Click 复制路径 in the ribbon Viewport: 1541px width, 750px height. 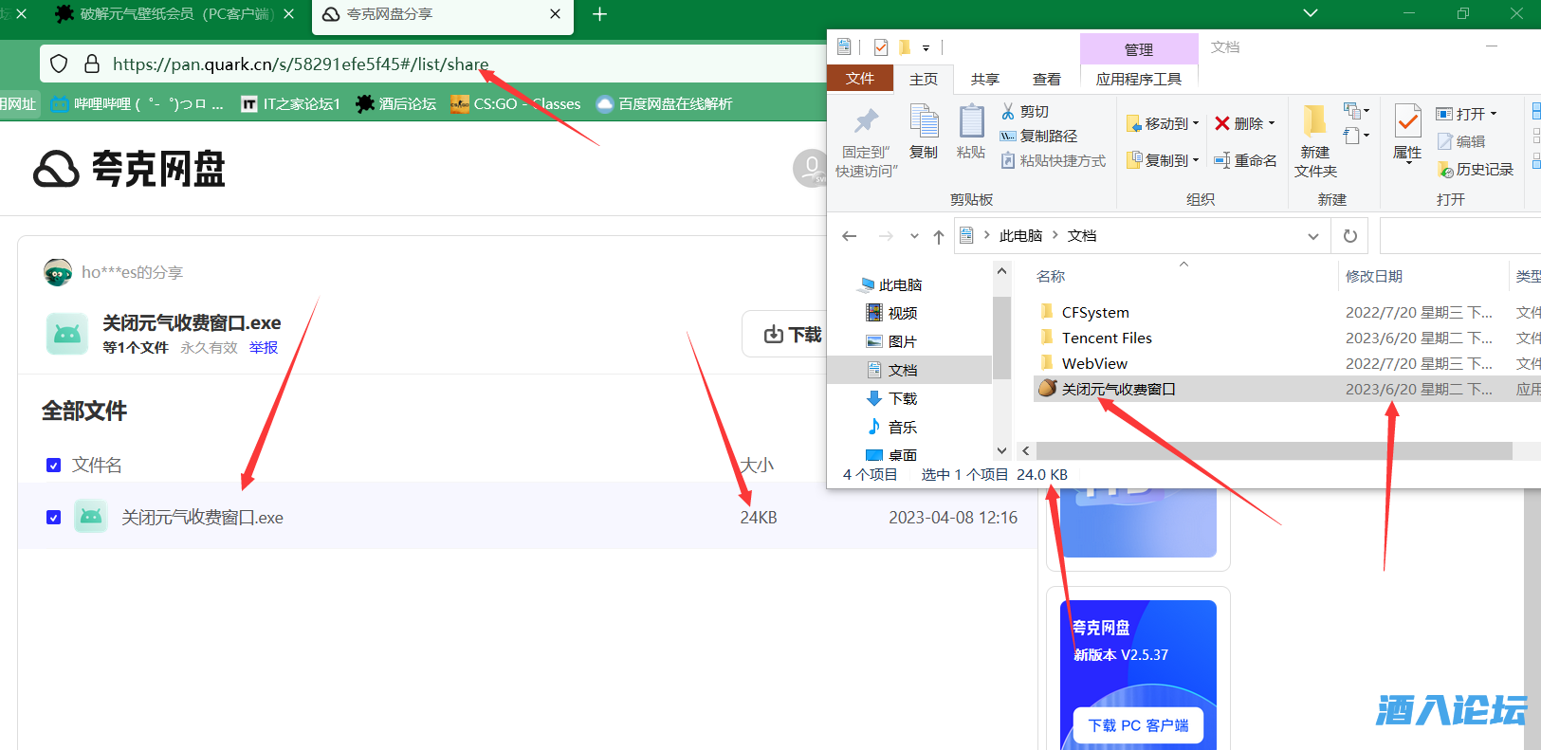point(1039,137)
